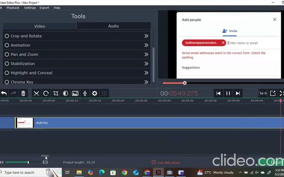Open Outlook from taskbar
Viewport: 284px width, 177px height.
coord(136,173)
